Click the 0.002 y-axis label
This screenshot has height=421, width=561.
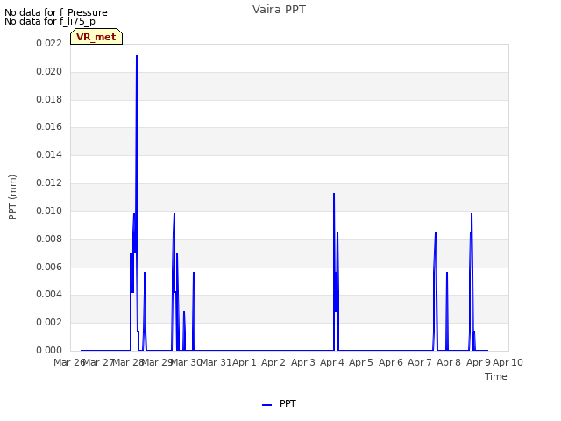[49, 322]
